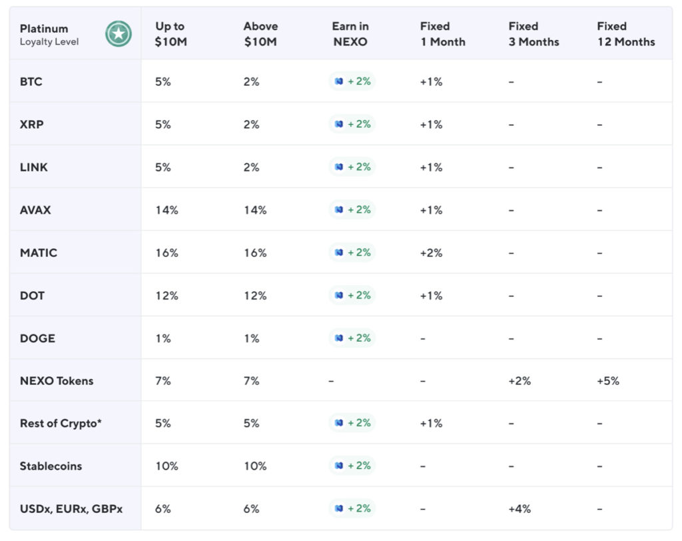Click the NEXO +2% badge for Rest of Crypto
The width and height of the screenshot is (682, 541).
[x=352, y=423]
